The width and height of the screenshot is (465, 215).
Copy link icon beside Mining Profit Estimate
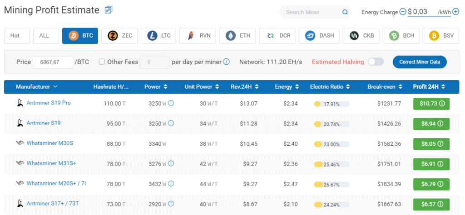coord(109,10)
